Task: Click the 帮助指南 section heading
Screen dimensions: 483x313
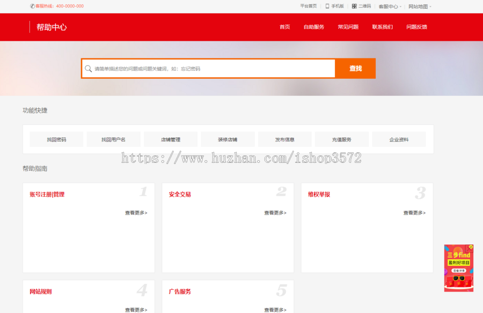Action: click(x=35, y=169)
